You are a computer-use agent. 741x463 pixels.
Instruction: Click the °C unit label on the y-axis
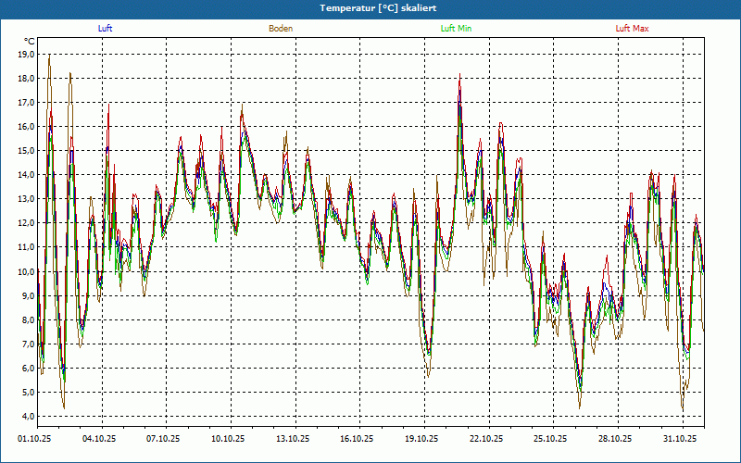point(30,42)
